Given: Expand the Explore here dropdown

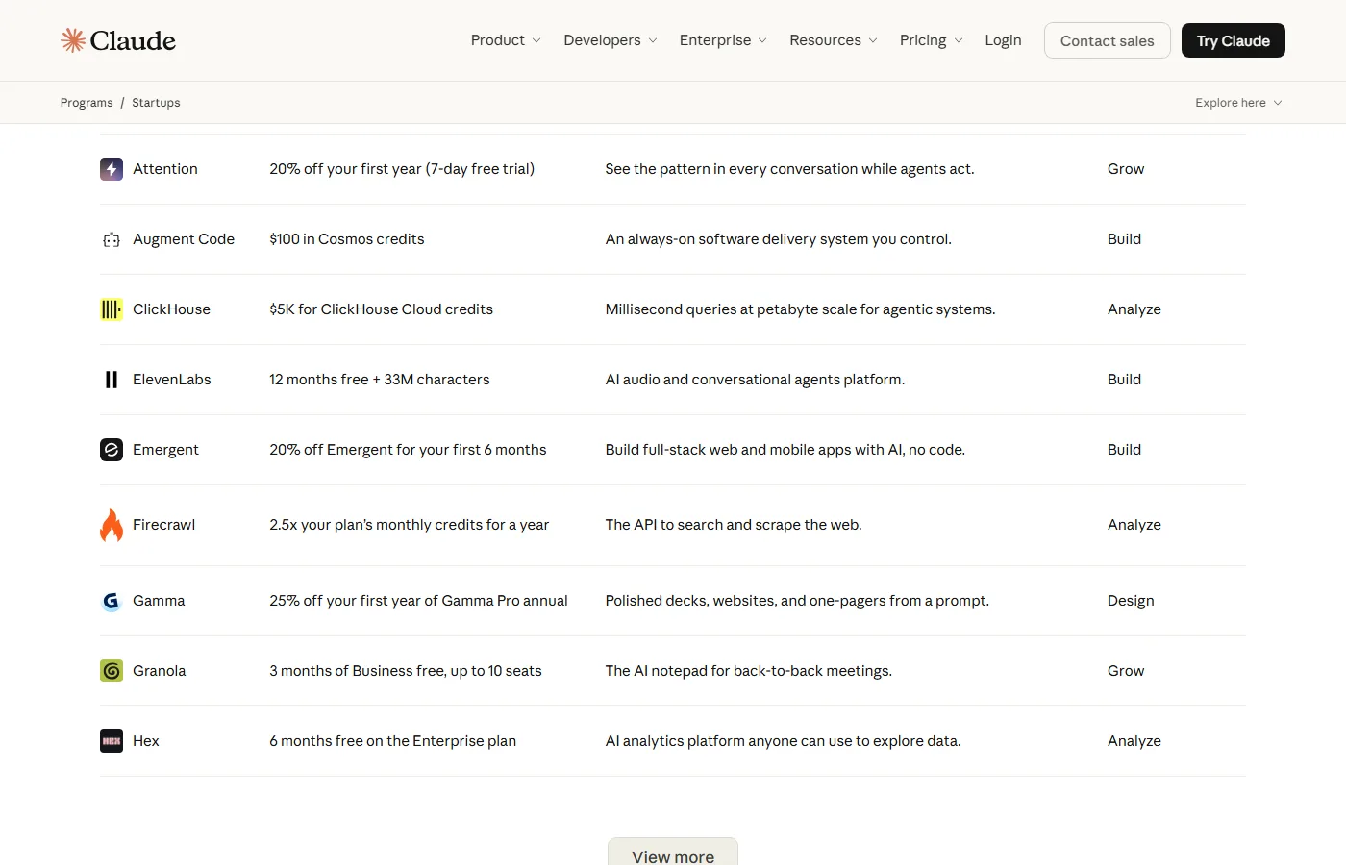Looking at the screenshot, I should [1238, 103].
